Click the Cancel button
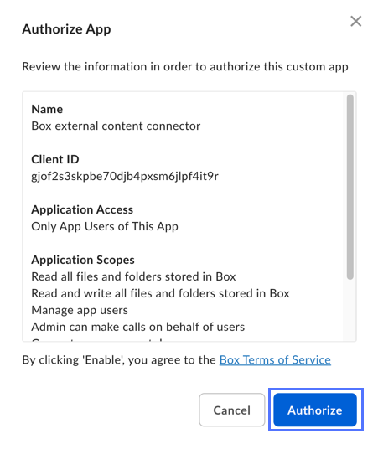 (x=232, y=410)
